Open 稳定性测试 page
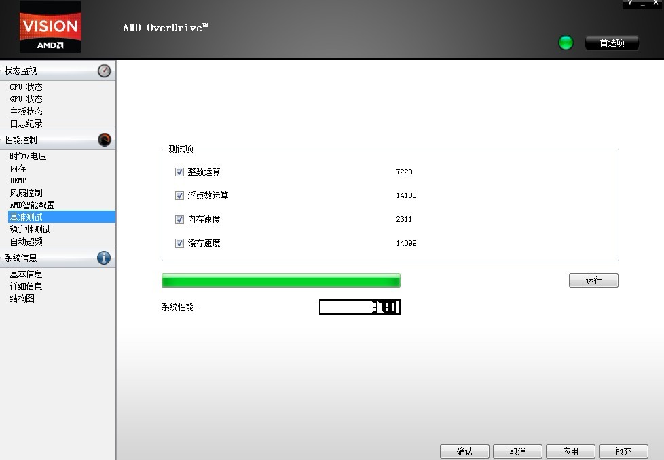This screenshot has height=460, width=664. click(x=30, y=229)
